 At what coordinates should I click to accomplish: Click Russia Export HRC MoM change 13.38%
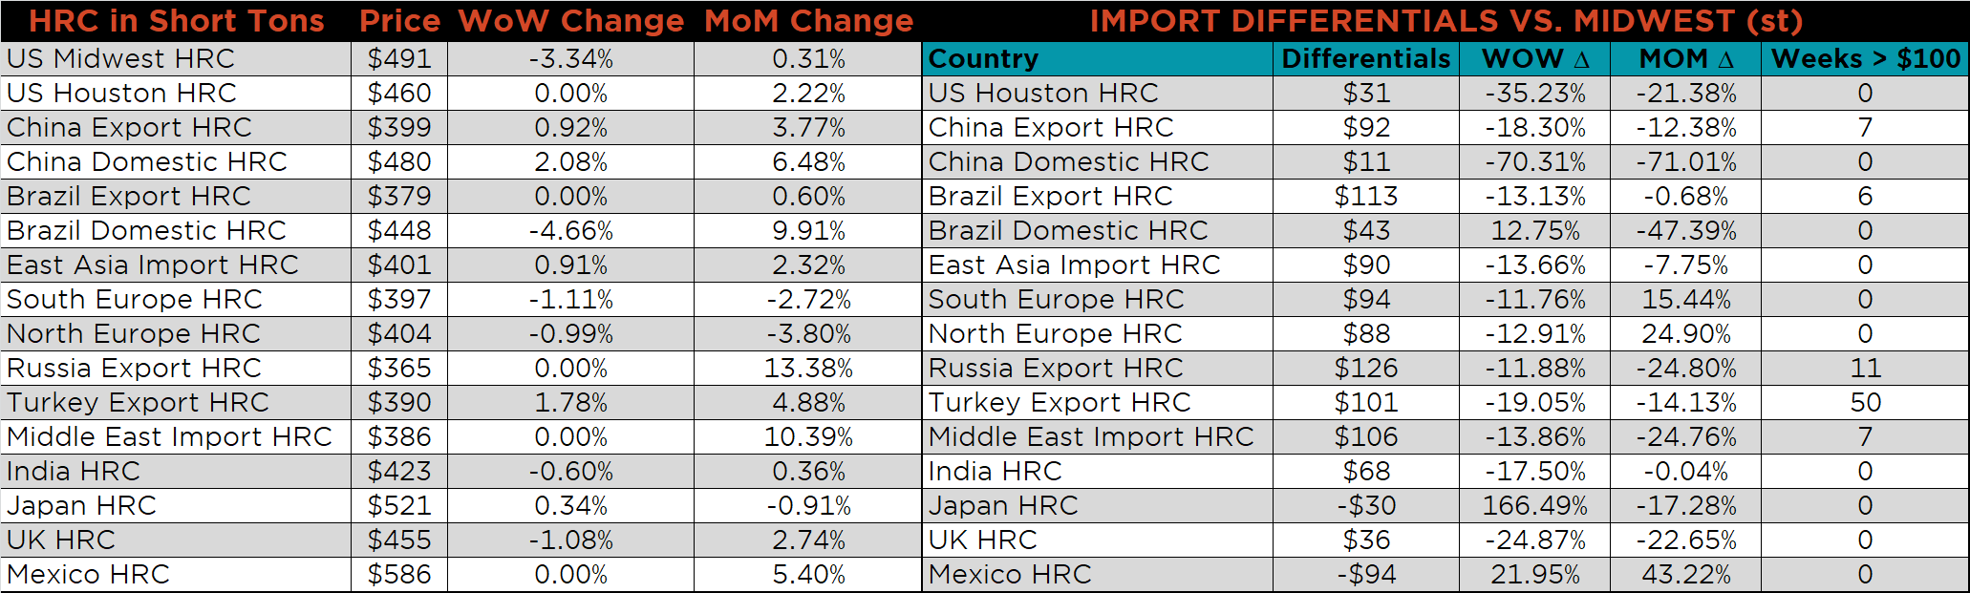click(x=808, y=369)
